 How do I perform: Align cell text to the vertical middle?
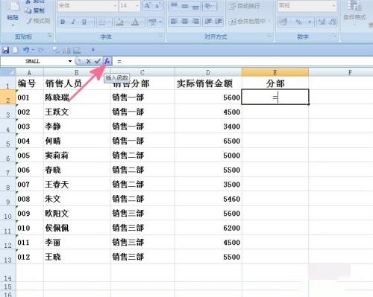click(x=185, y=5)
